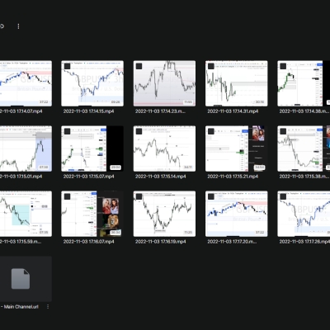Select the '- Main Channel.url' file label
Image resolution: width=330 pixels, height=330 pixels.
(x=19, y=307)
